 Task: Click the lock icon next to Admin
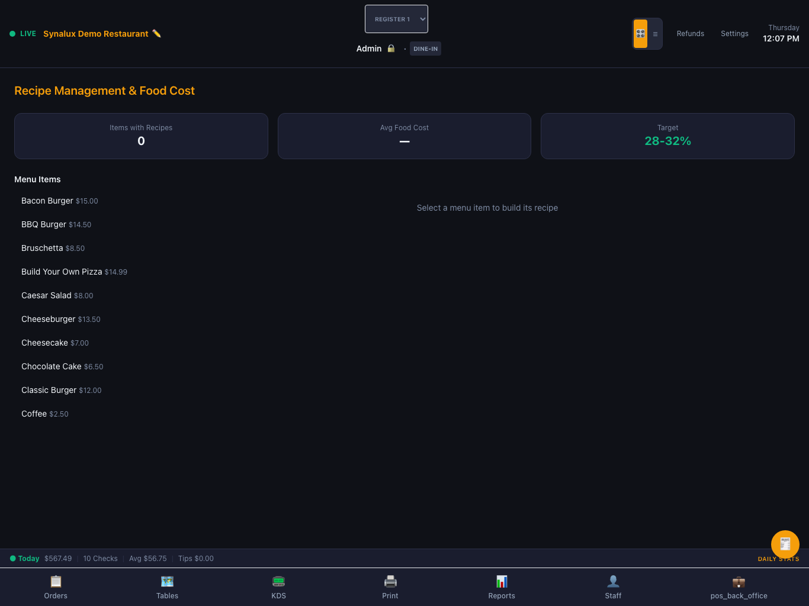[391, 49]
